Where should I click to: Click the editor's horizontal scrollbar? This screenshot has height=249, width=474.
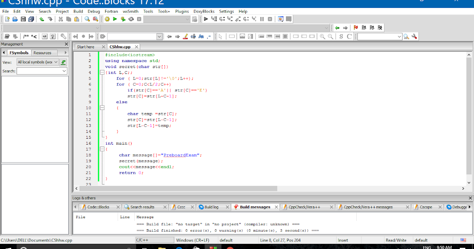pos(178,189)
